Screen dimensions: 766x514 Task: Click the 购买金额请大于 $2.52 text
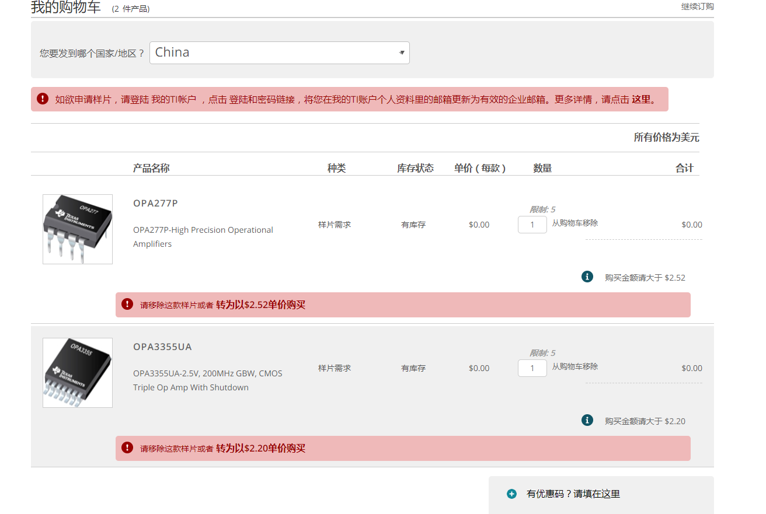click(x=645, y=278)
